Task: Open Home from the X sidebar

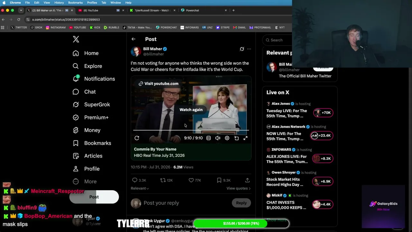Action: pyautogui.click(x=86, y=53)
